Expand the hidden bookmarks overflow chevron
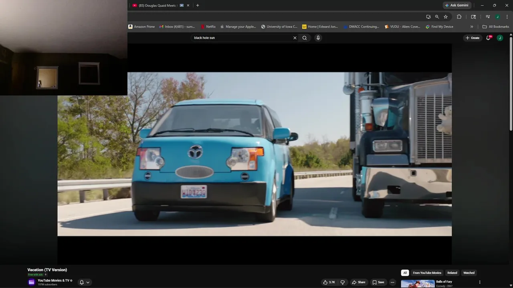The image size is (513, 288). pos(472,27)
